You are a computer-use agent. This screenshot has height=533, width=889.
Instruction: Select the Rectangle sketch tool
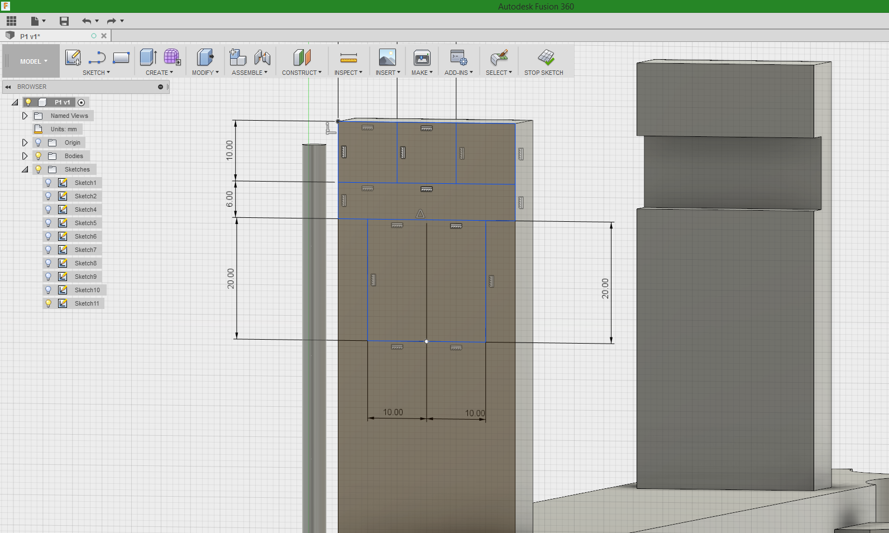121,58
